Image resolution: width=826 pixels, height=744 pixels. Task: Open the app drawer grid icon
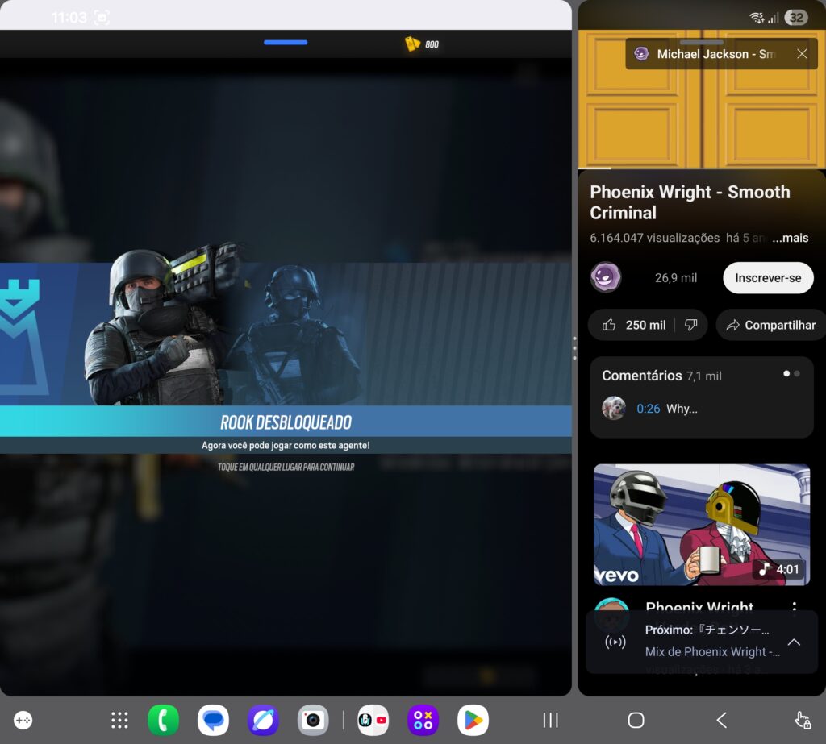[119, 720]
